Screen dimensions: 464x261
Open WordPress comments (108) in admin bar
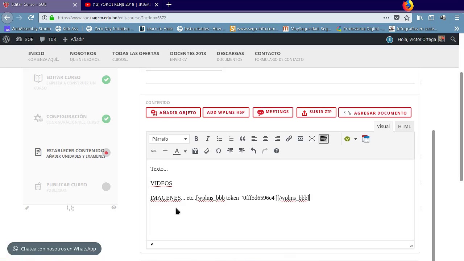click(47, 39)
